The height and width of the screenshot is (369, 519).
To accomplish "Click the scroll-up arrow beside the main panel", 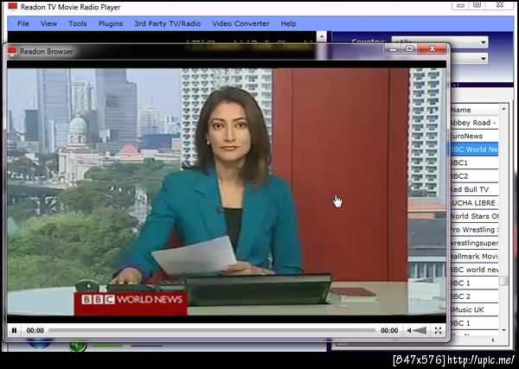I will [322, 36].
